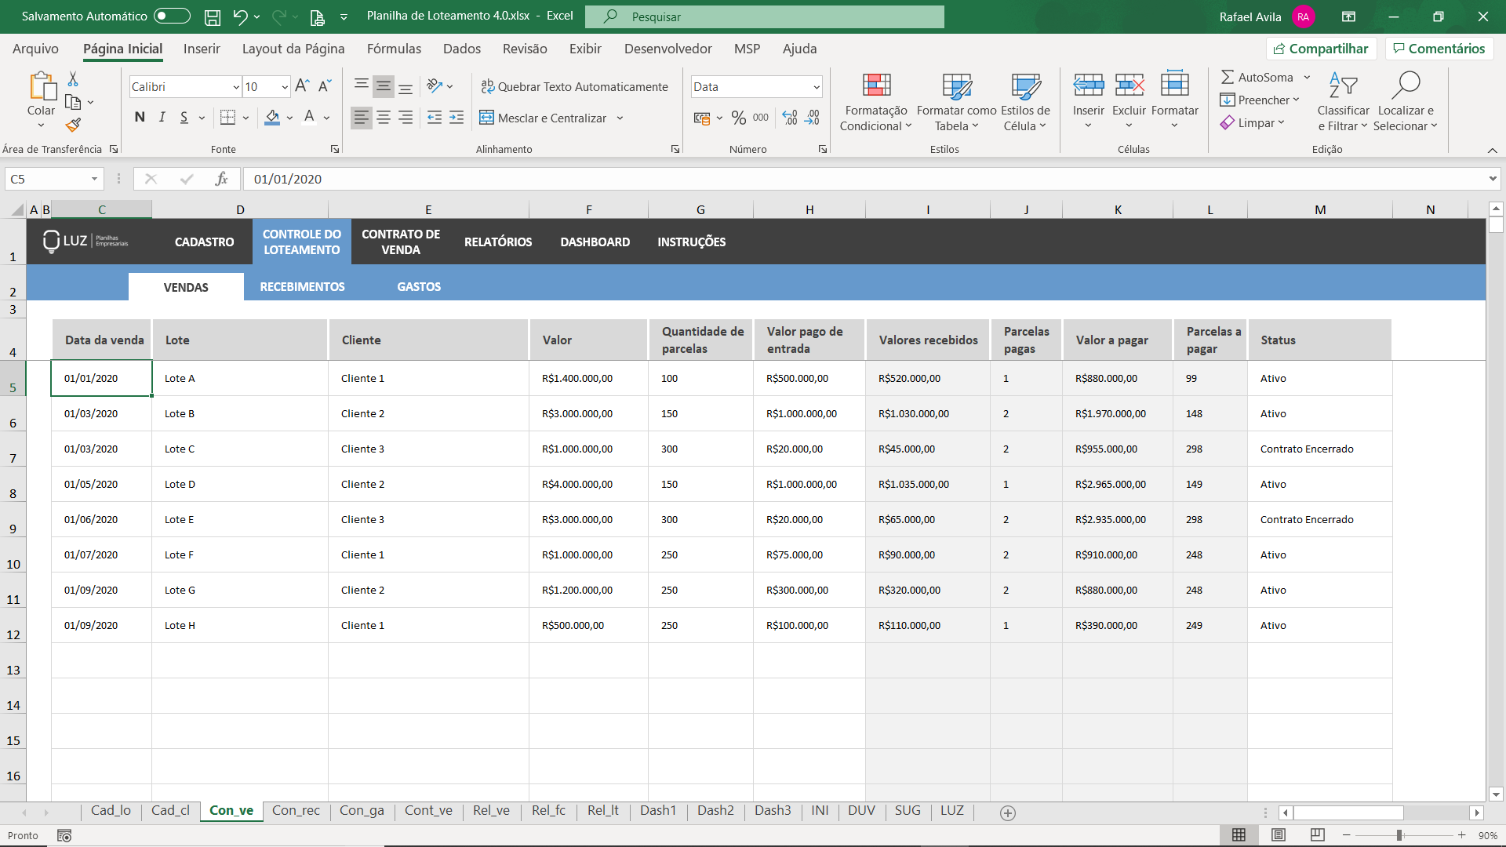Click the Save icon in title bar
The width and height of the screenshot is (1506, 847).
tap(212, 16)
